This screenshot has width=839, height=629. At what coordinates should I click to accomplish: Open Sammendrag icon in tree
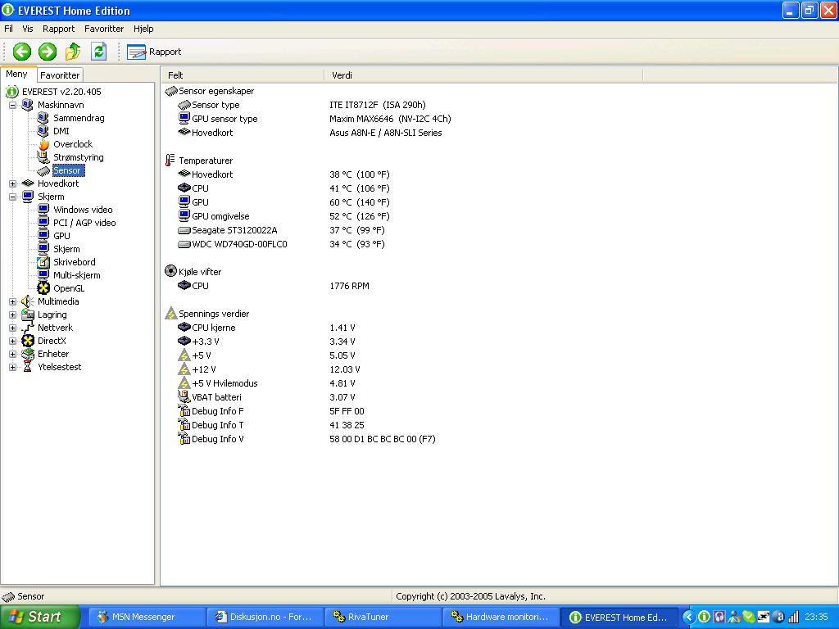click(43, 118)
